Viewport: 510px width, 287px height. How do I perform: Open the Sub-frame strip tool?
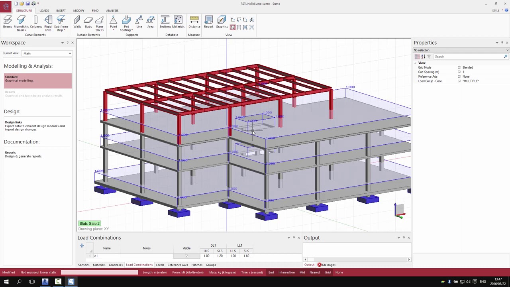pyautogui.click(x=61, y=24)
